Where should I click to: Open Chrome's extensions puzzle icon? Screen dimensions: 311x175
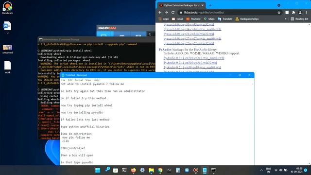coord(294,12)
